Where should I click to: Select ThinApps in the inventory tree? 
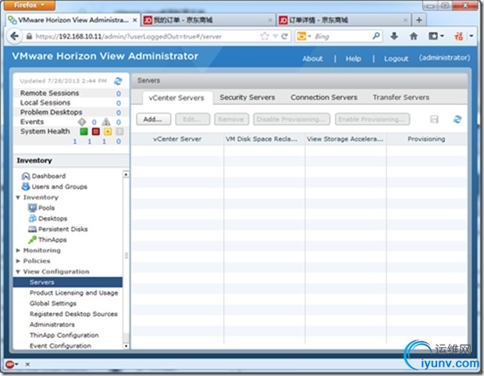47,240
